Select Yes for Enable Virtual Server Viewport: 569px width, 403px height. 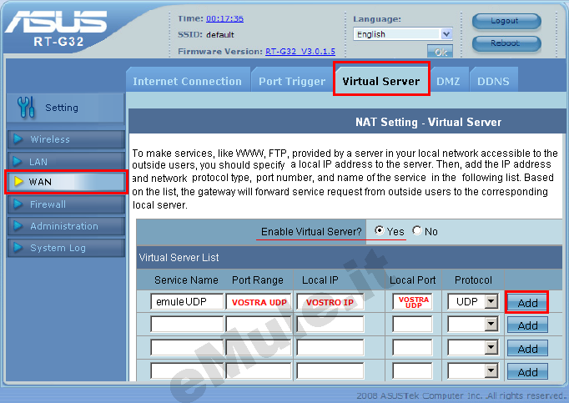pos(380,230)
